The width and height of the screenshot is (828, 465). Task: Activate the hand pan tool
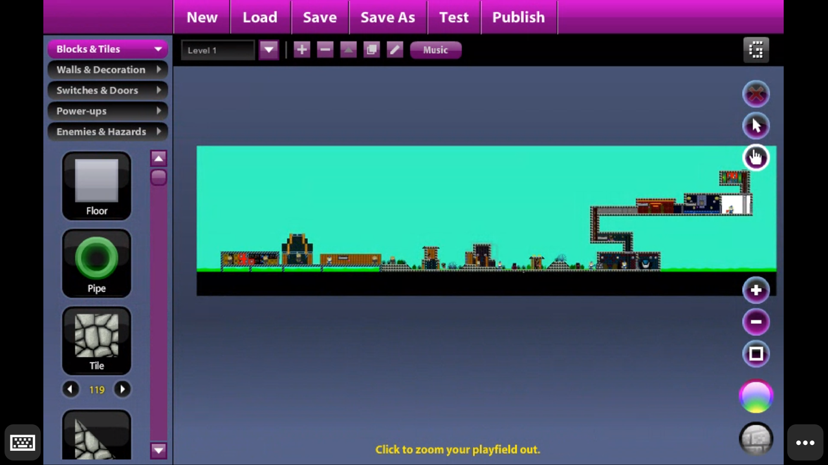click(756, 157)
